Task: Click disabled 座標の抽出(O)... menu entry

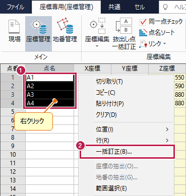Action: point(126,166)
